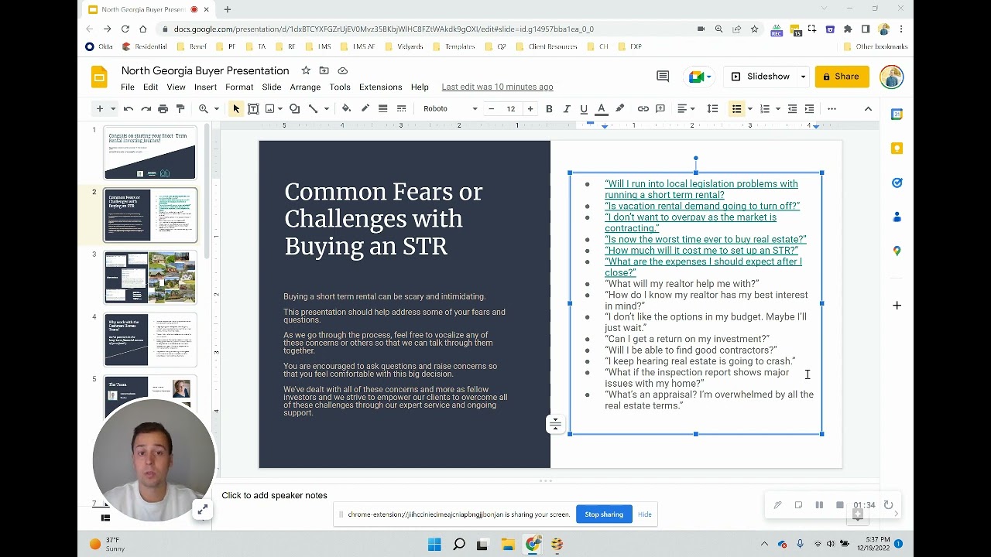The width and height of the screenshot is (991, 557).
Task: Open the bulleted list style arrow
Action: [x=750, y=109]
